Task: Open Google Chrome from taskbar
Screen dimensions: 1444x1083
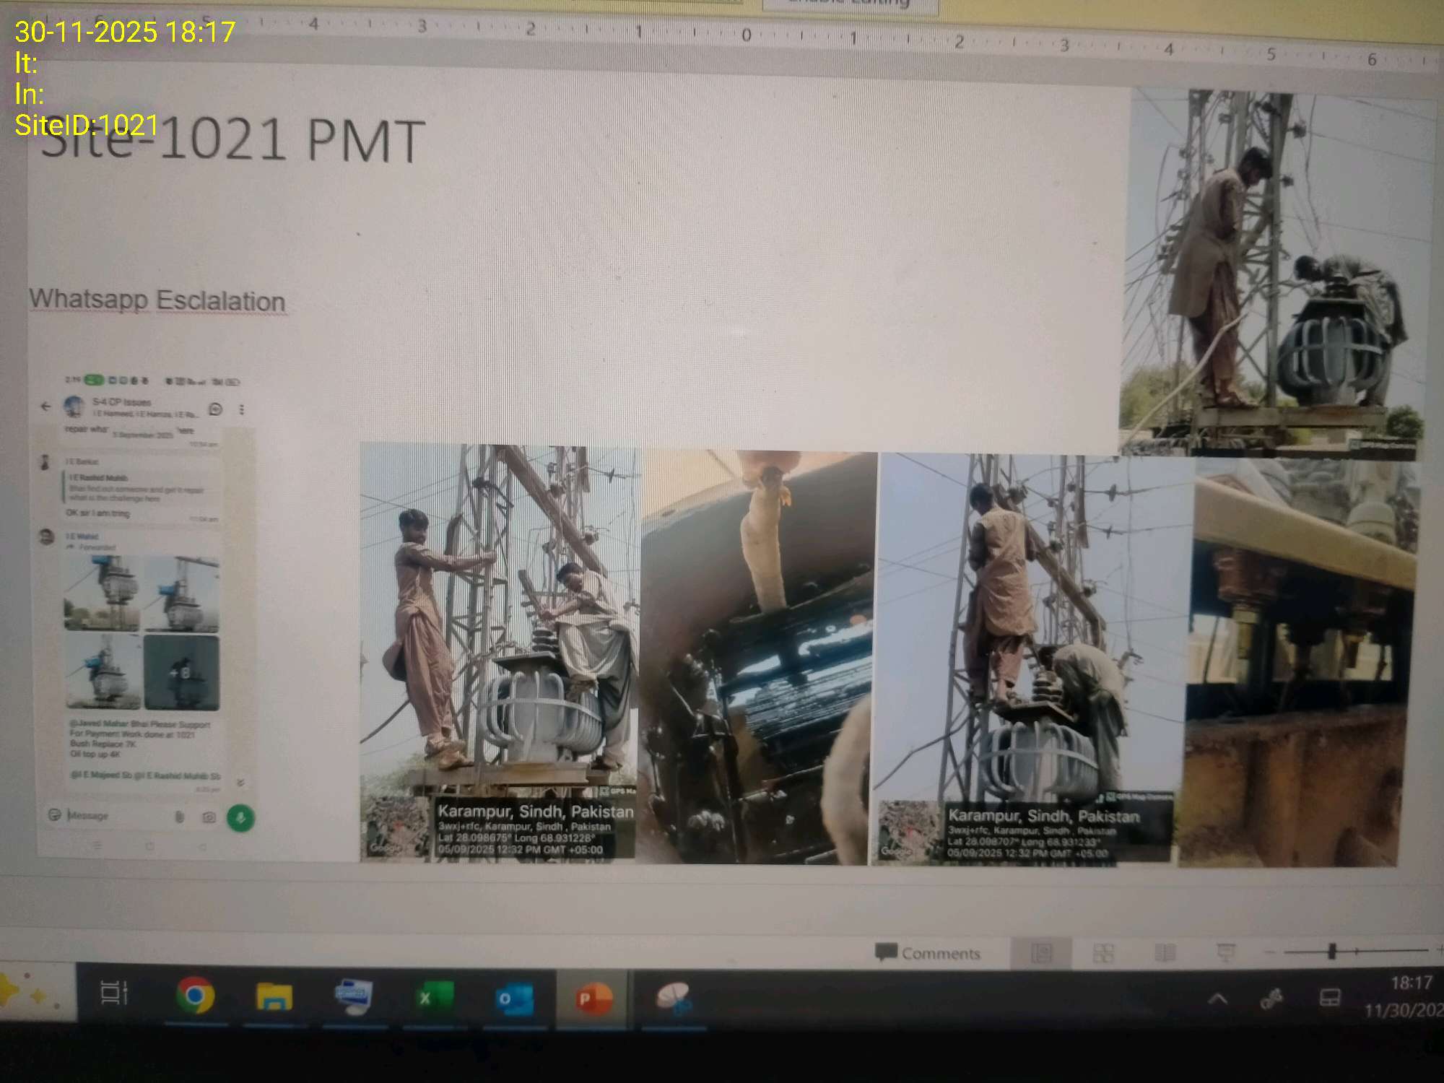Action: 195,996
